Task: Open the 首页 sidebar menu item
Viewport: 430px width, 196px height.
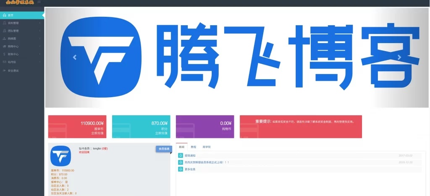Action: (x=22, y=15)
